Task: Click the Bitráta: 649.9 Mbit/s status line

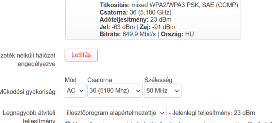Action: (128, 34)
